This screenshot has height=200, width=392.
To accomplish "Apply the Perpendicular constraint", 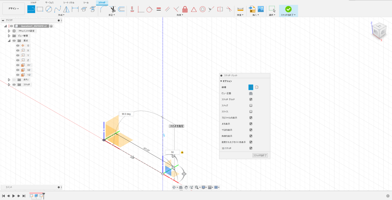I will pyautogui.click(x=176, y=9).
